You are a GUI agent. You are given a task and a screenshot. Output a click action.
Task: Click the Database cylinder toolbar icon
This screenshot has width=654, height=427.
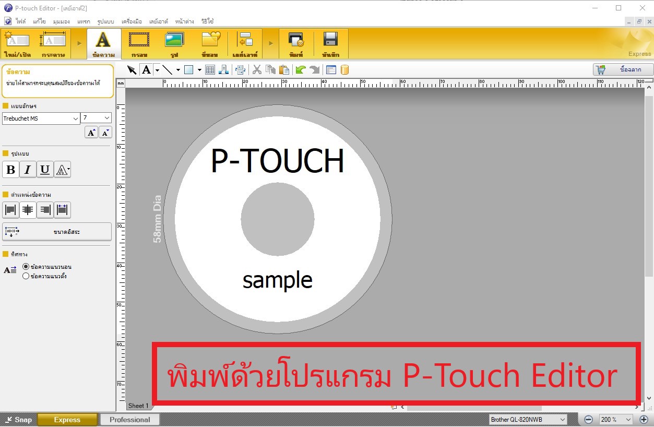tap(344, 70)
